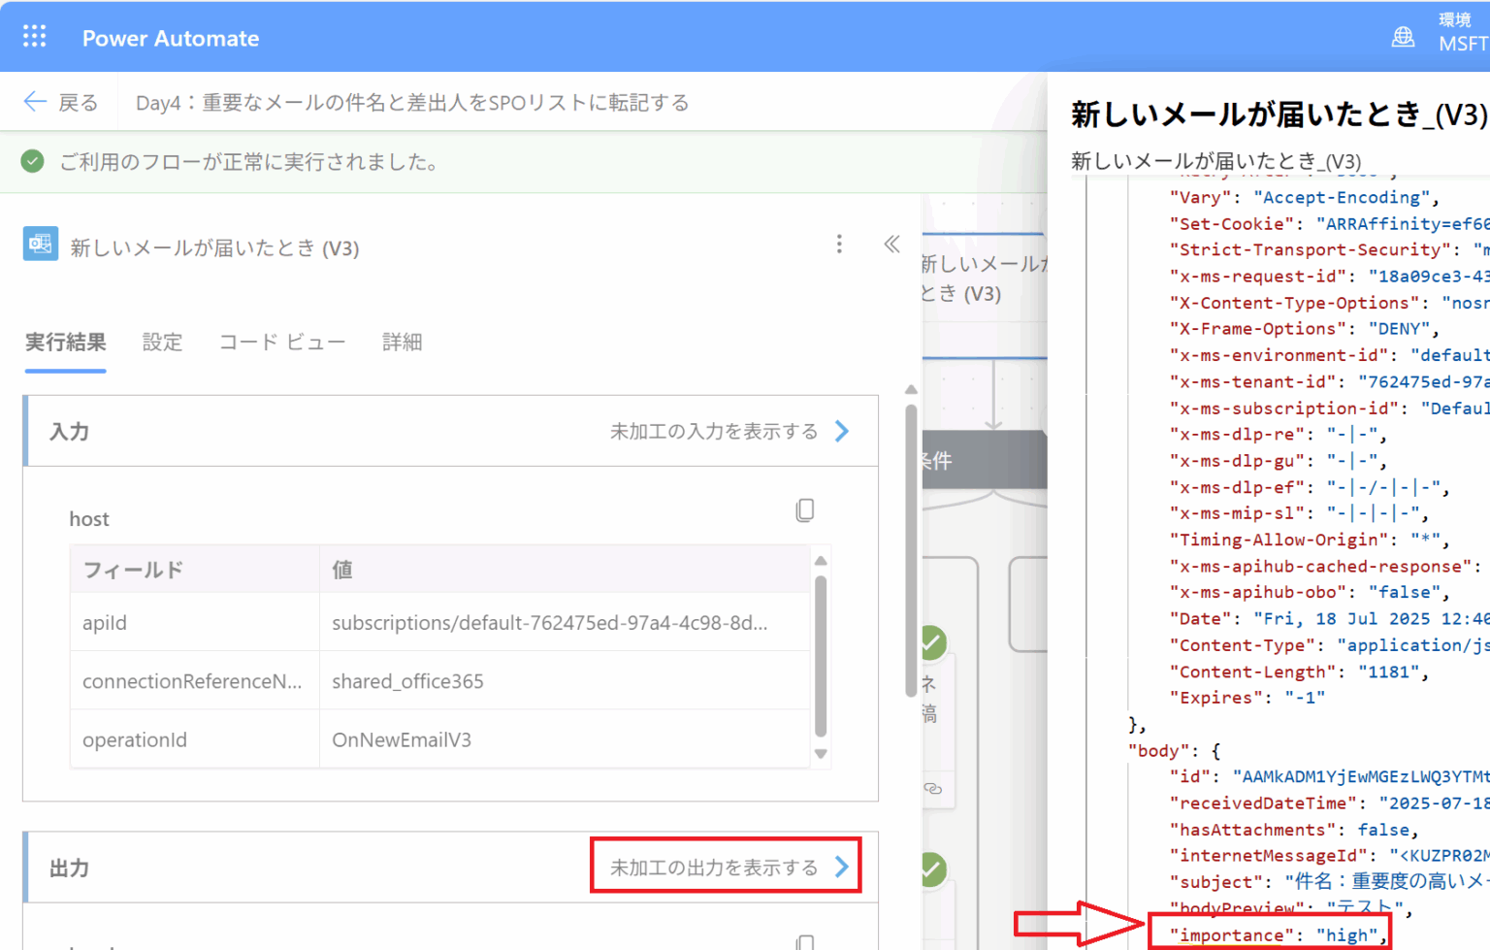This screenshot has width=1490, height=950.
Task: Click the back arrow icon beside 戻る
Action: click(x=35, y=101)
